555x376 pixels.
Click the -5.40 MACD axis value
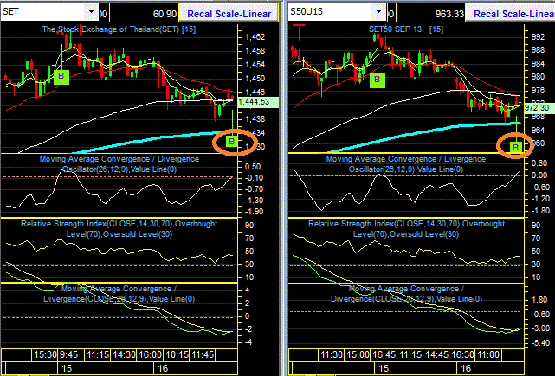[540, 343]
